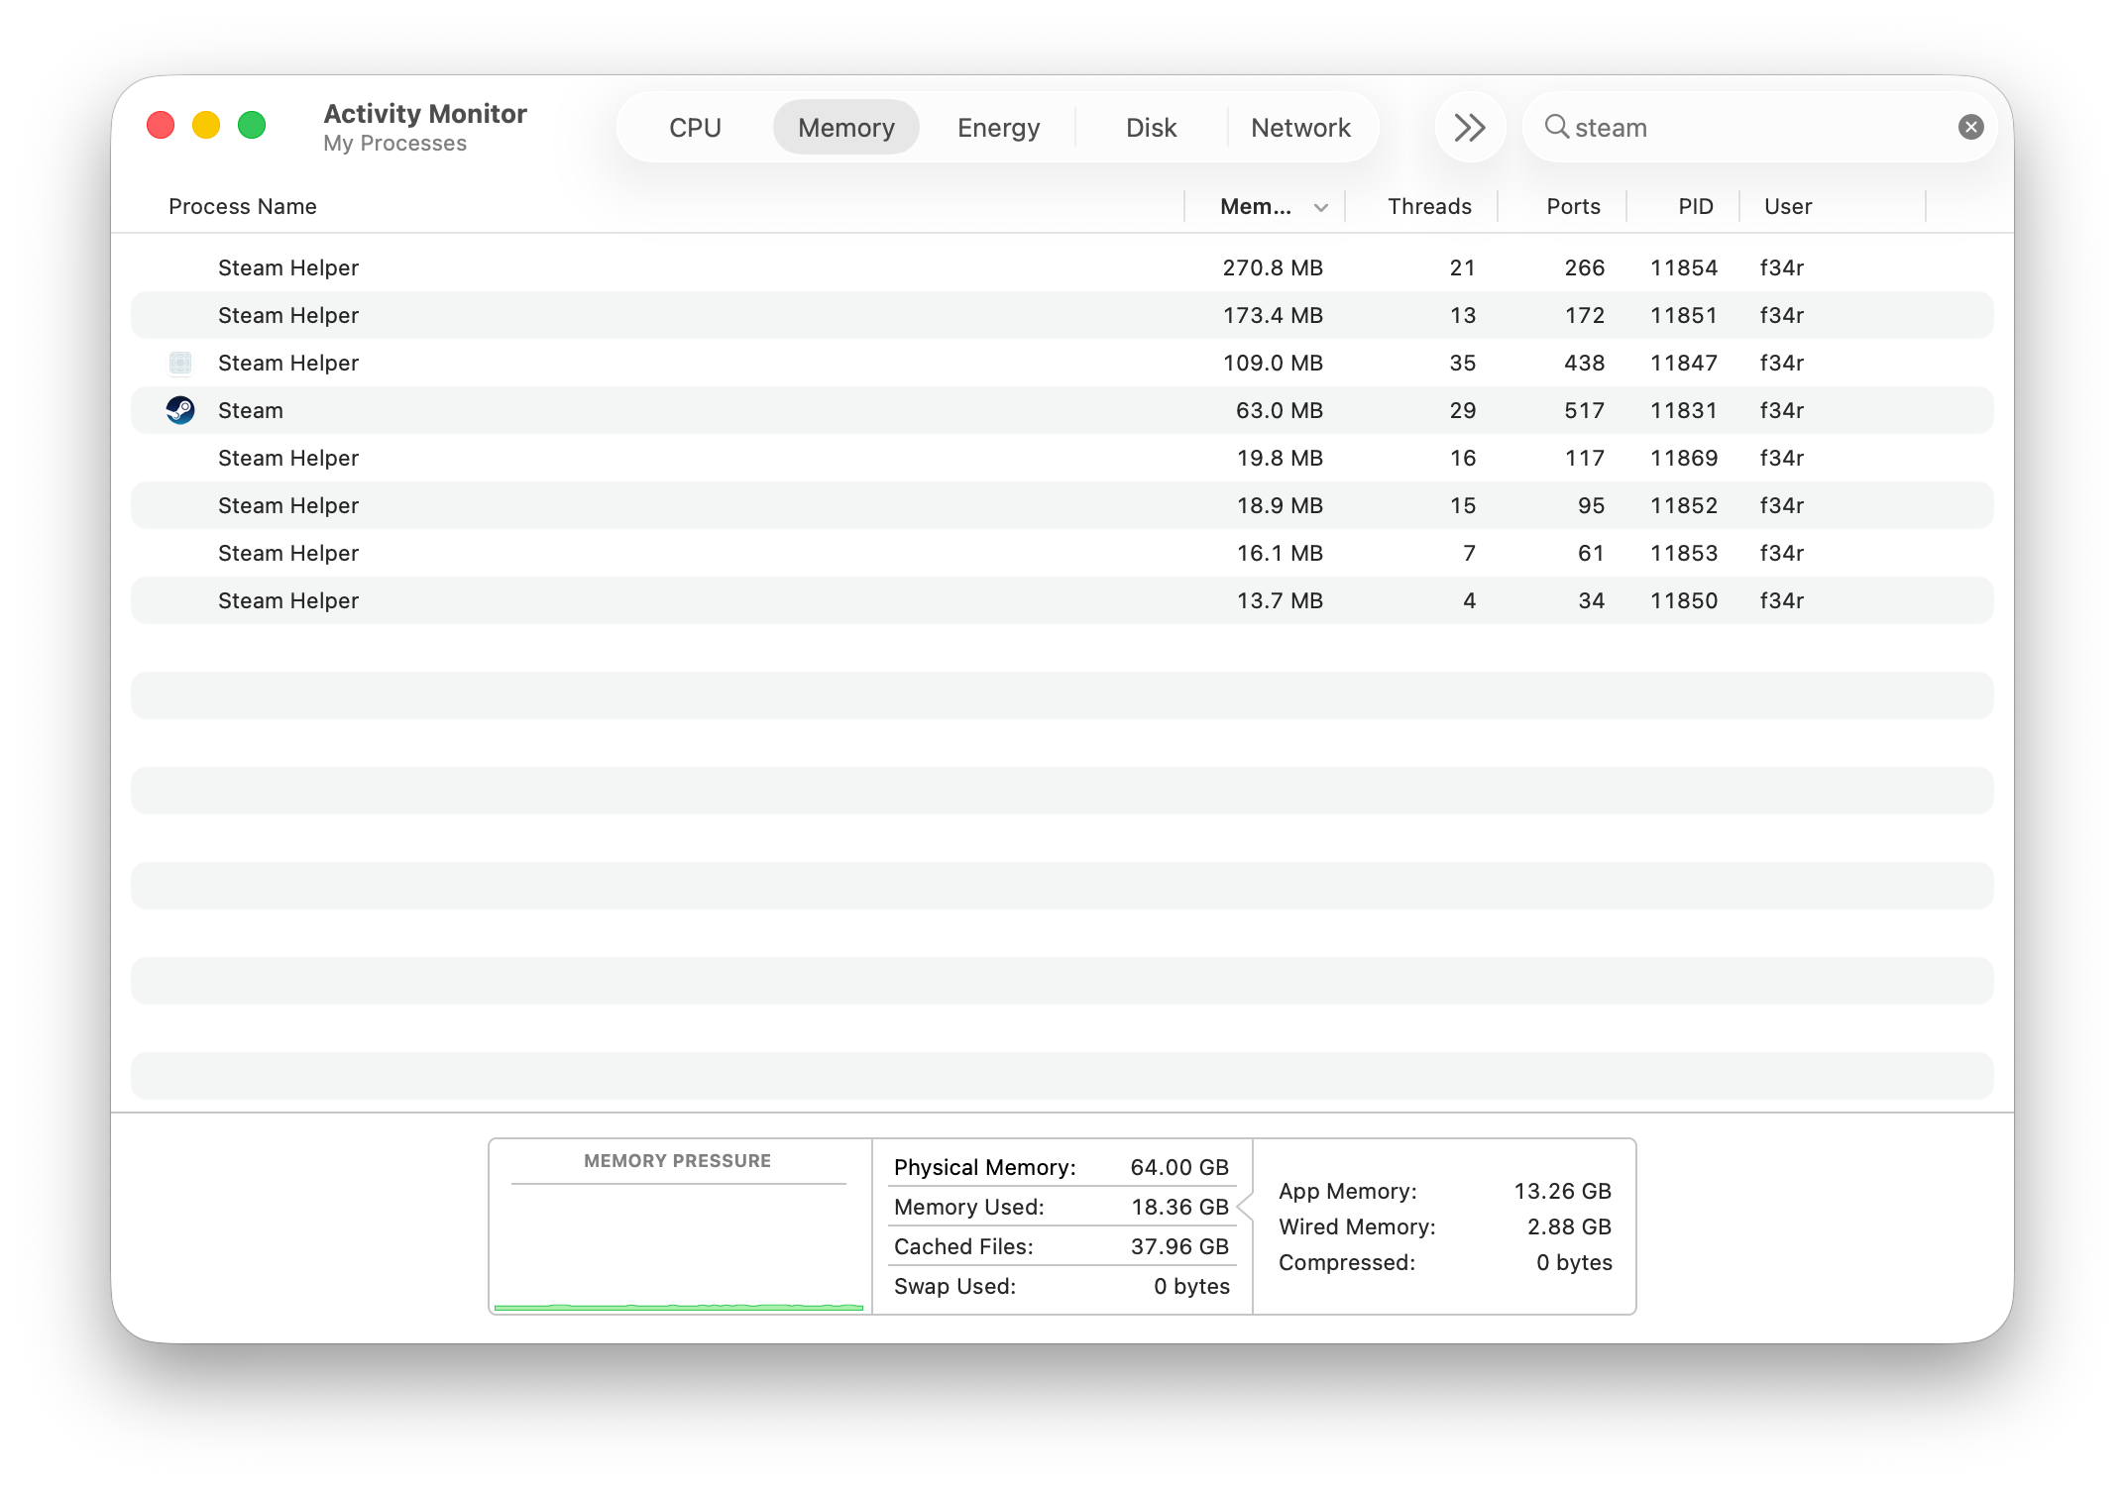
Task: Click the 35 threads value
Action: coord(1463,363)
